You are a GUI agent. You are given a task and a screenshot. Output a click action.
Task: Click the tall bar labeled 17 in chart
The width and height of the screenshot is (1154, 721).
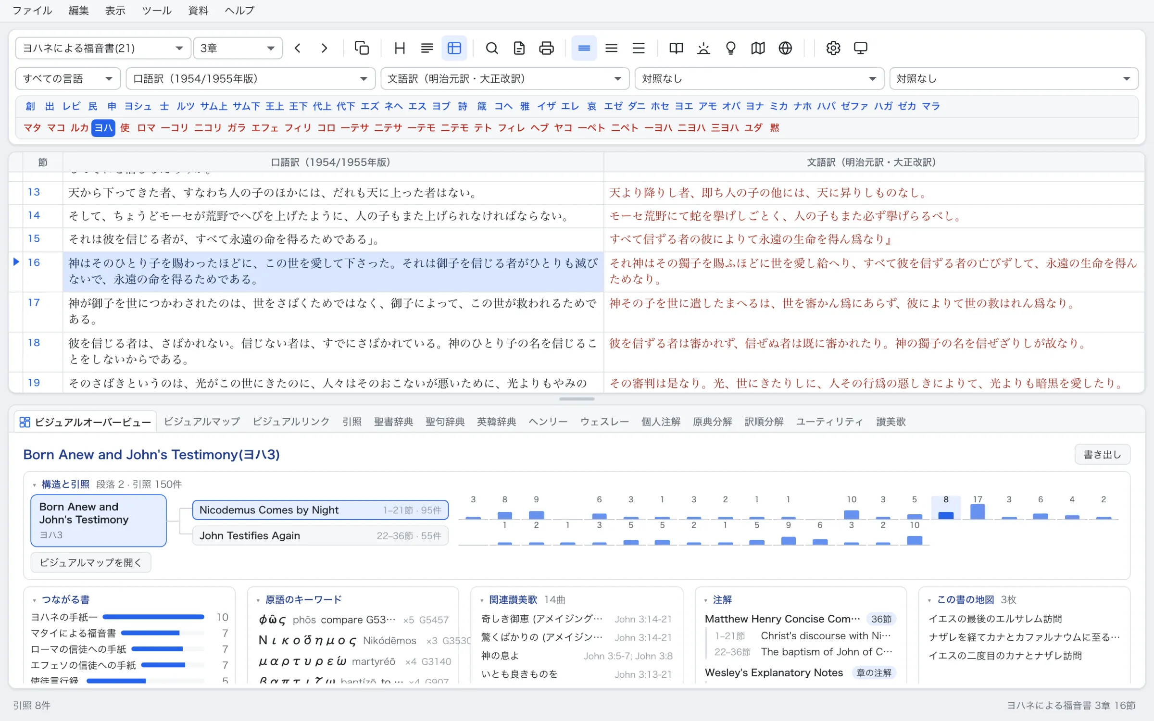click(978, 511)
